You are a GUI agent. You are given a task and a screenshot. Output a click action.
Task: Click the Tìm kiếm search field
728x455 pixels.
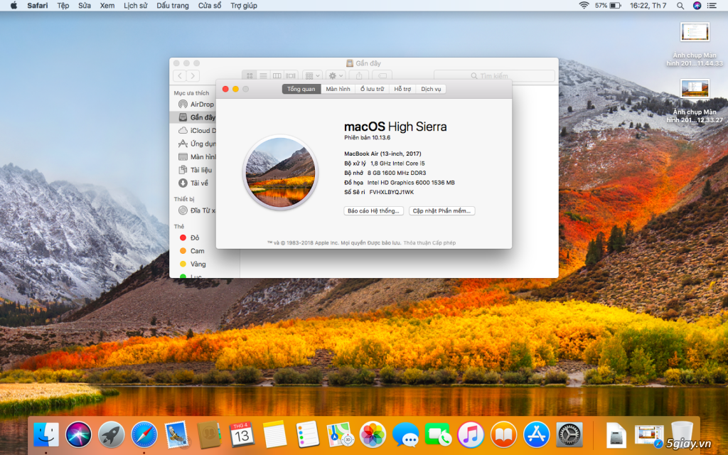click(x=494, y=75)
